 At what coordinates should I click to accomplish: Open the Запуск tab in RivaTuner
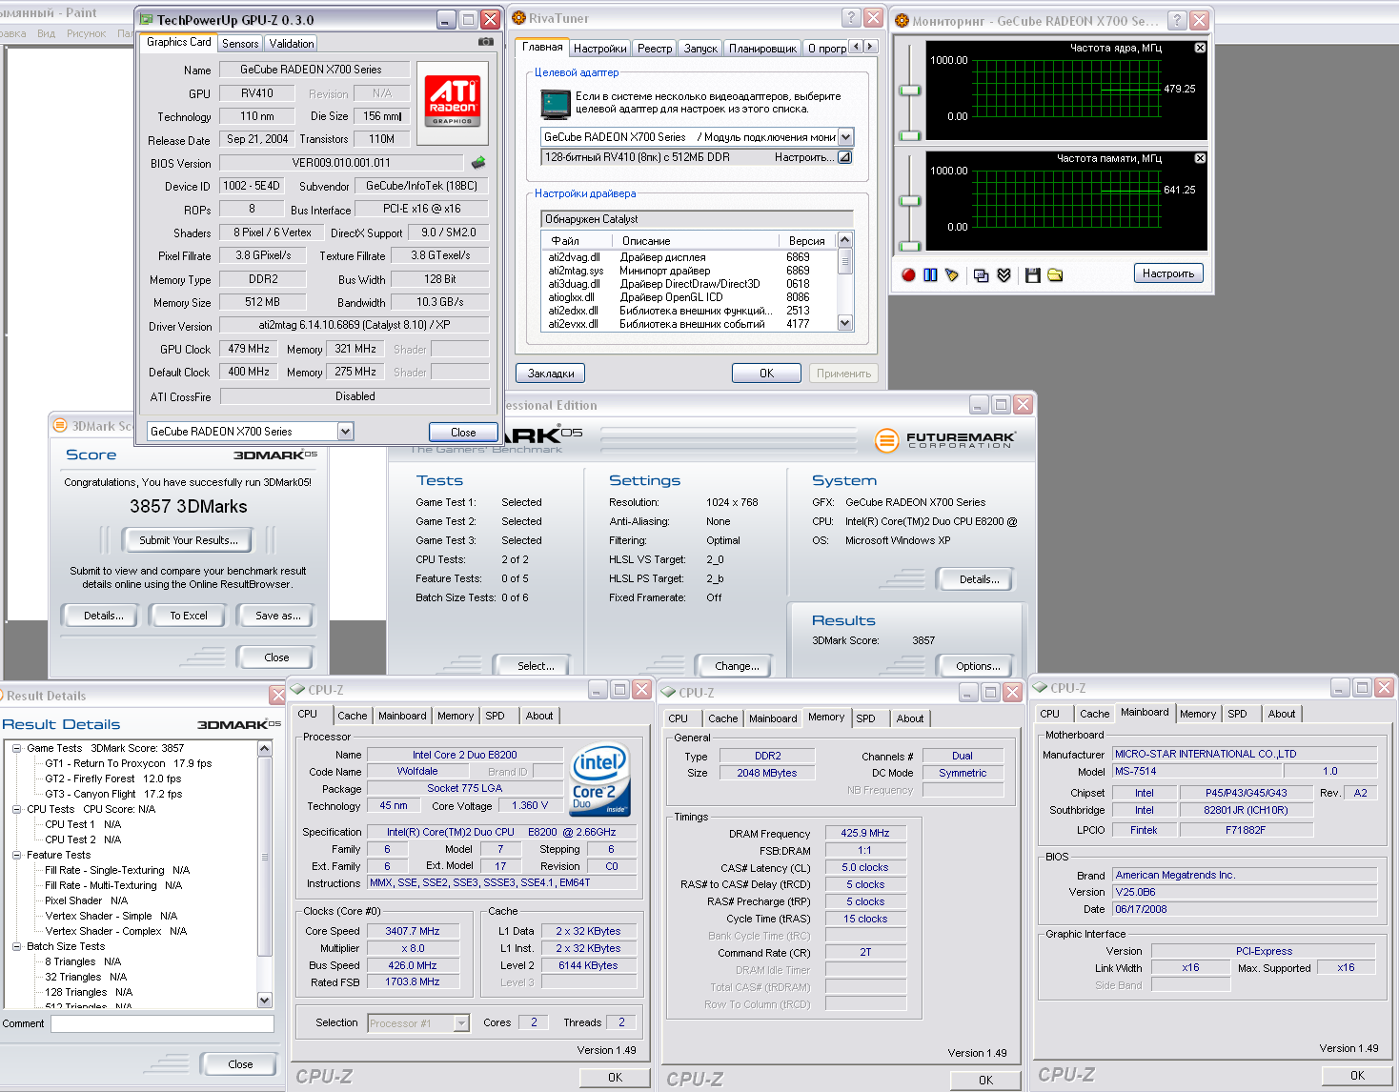[700, 49]
